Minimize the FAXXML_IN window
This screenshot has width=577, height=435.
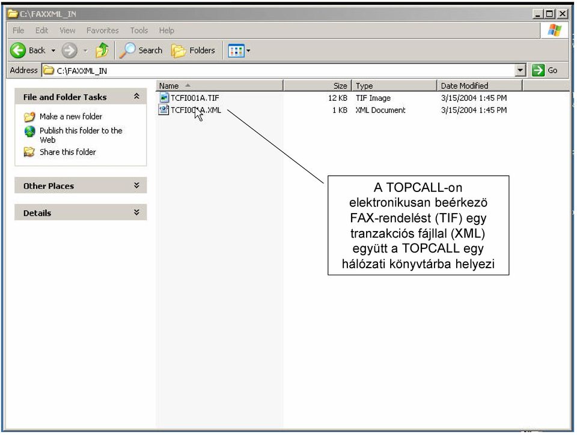[537, 14]
